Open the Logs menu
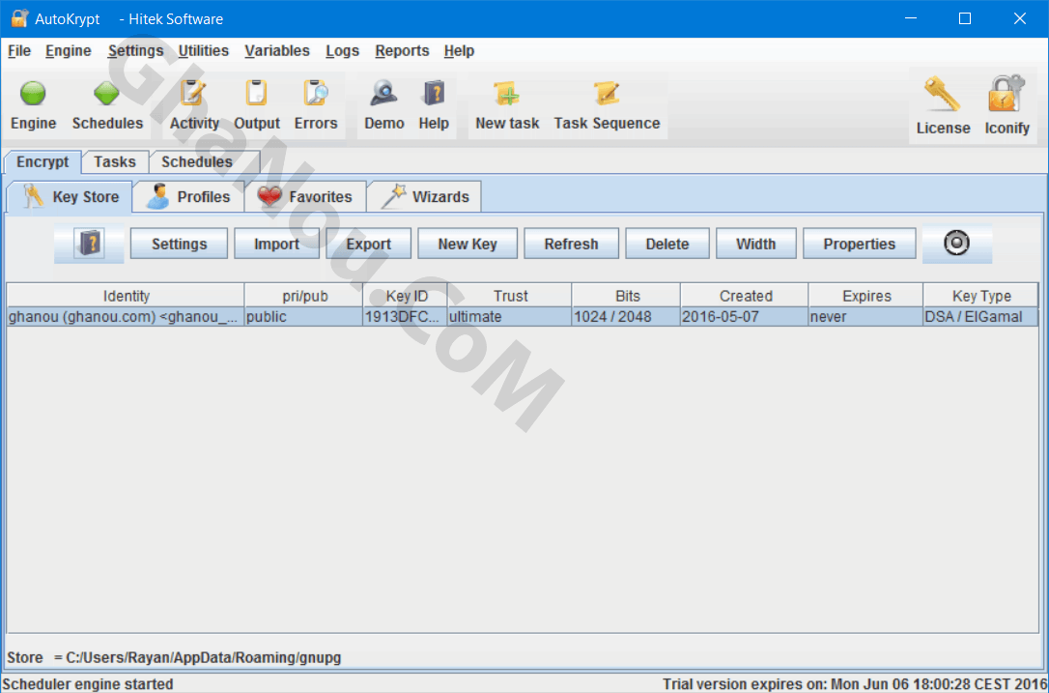Image resolution: width=1049 pixels, height=693 pixels. [x=343, y=51]
